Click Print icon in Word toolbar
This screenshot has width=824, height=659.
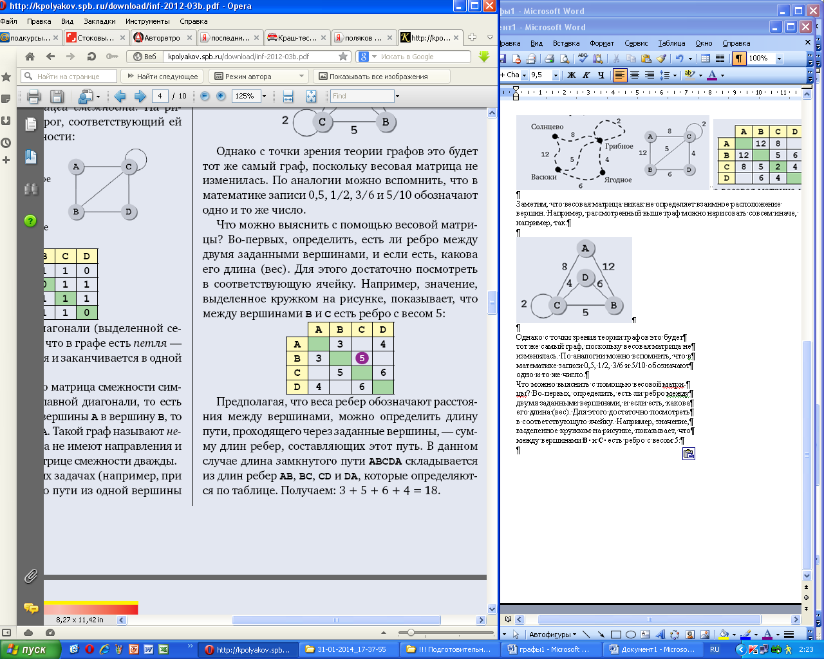coord(549,59)
